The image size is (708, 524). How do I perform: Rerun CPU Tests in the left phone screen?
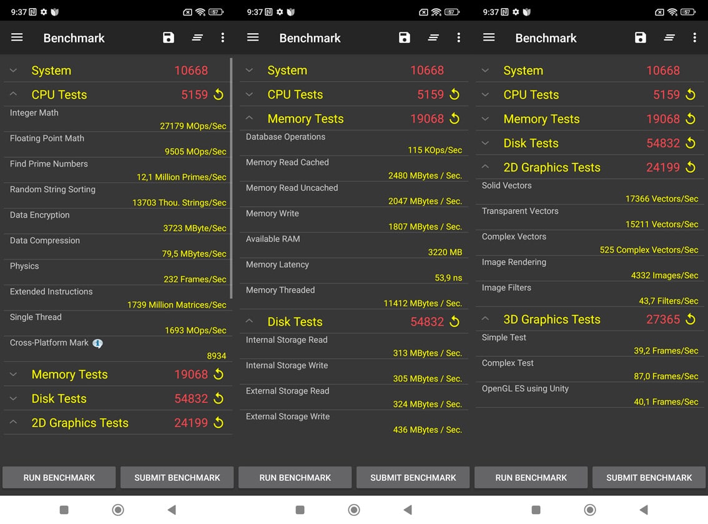coord(219,95)
